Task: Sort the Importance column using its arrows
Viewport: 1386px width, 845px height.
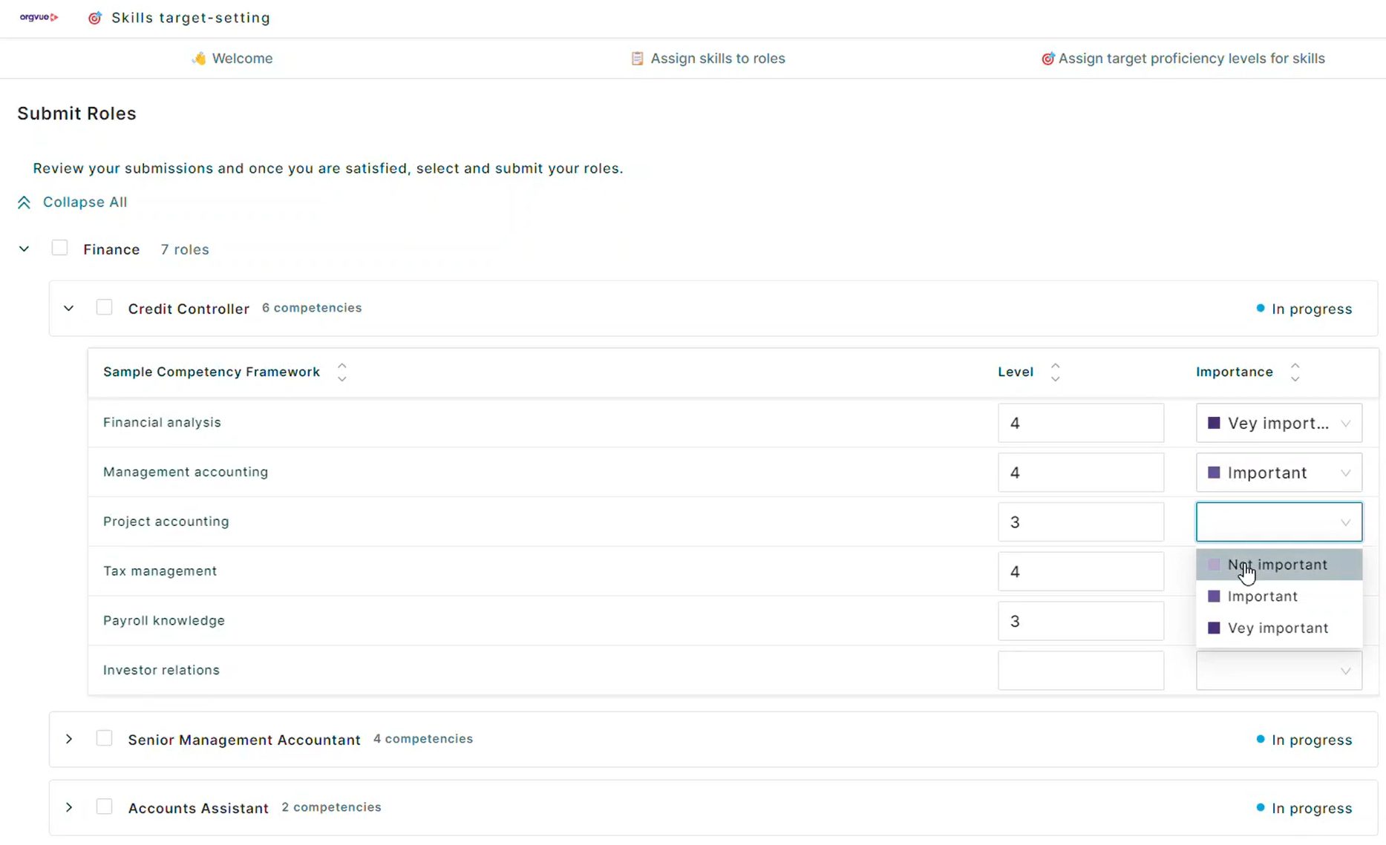Action: click(1295, 372)
